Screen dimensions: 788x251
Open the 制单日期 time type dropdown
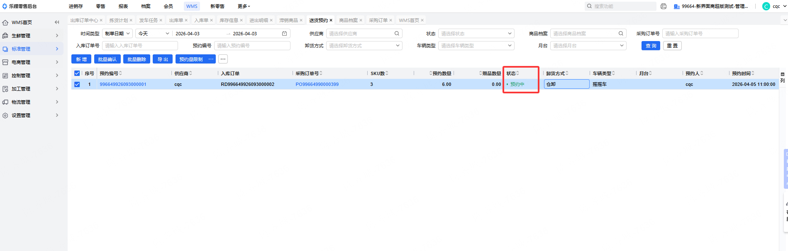click(x=117, y=34)
